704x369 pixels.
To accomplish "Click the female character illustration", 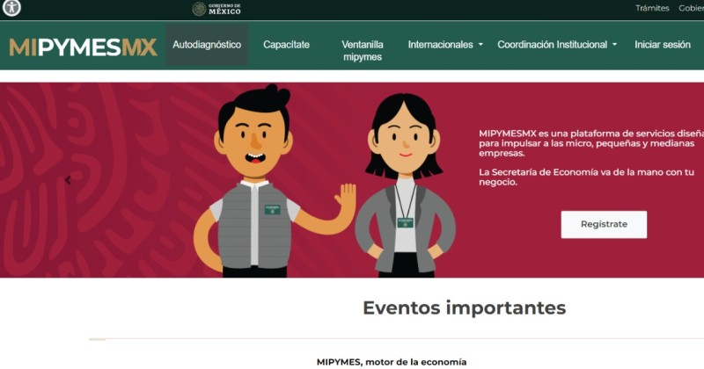I will click(x=405, y=185).
